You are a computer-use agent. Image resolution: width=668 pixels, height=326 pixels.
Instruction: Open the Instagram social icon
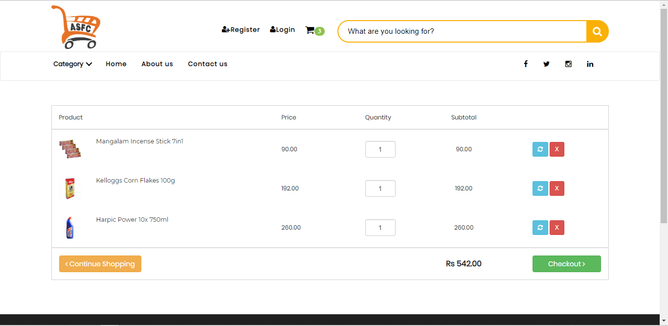[x=568, y=64]
